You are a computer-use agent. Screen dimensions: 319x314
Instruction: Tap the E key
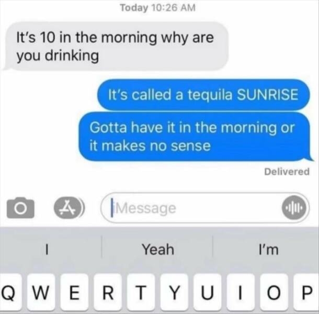pos(74,293)
